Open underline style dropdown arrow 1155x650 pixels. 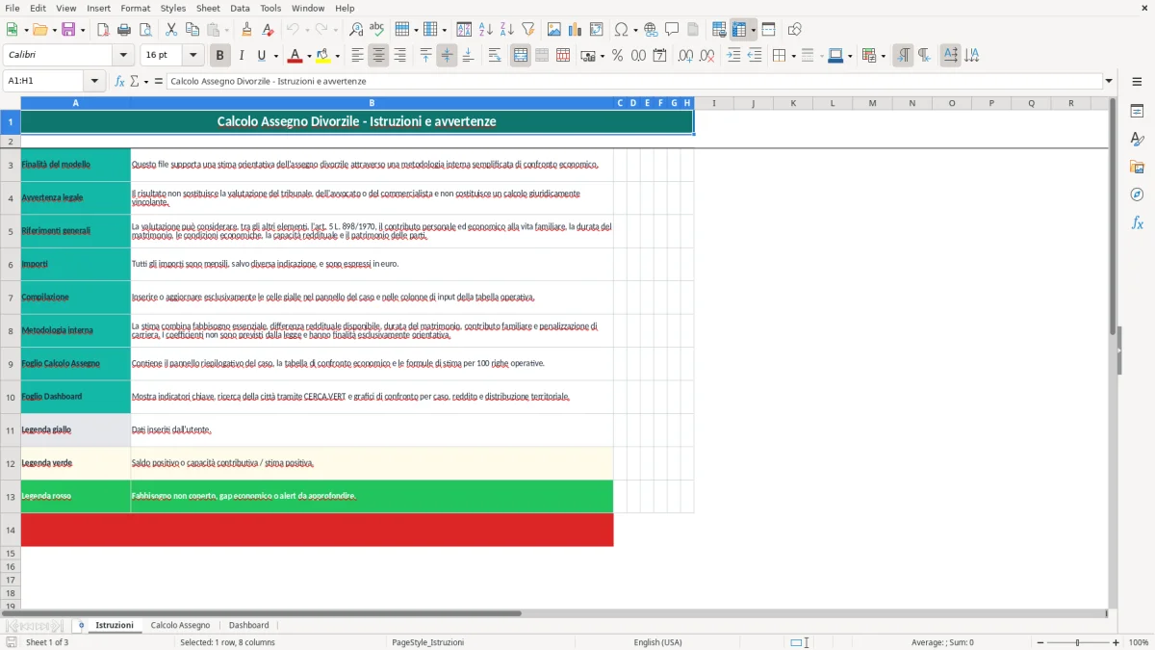point(275,56)
